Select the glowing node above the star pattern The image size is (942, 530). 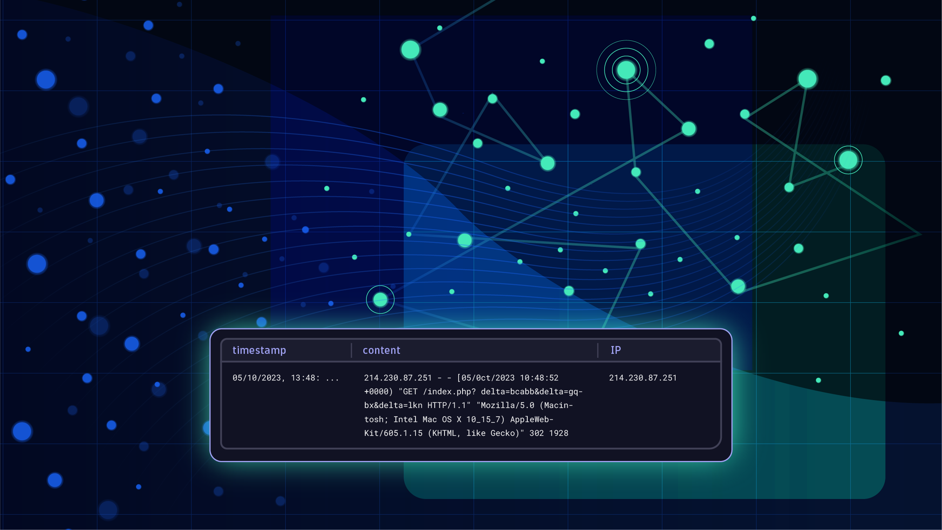point(806,79)
